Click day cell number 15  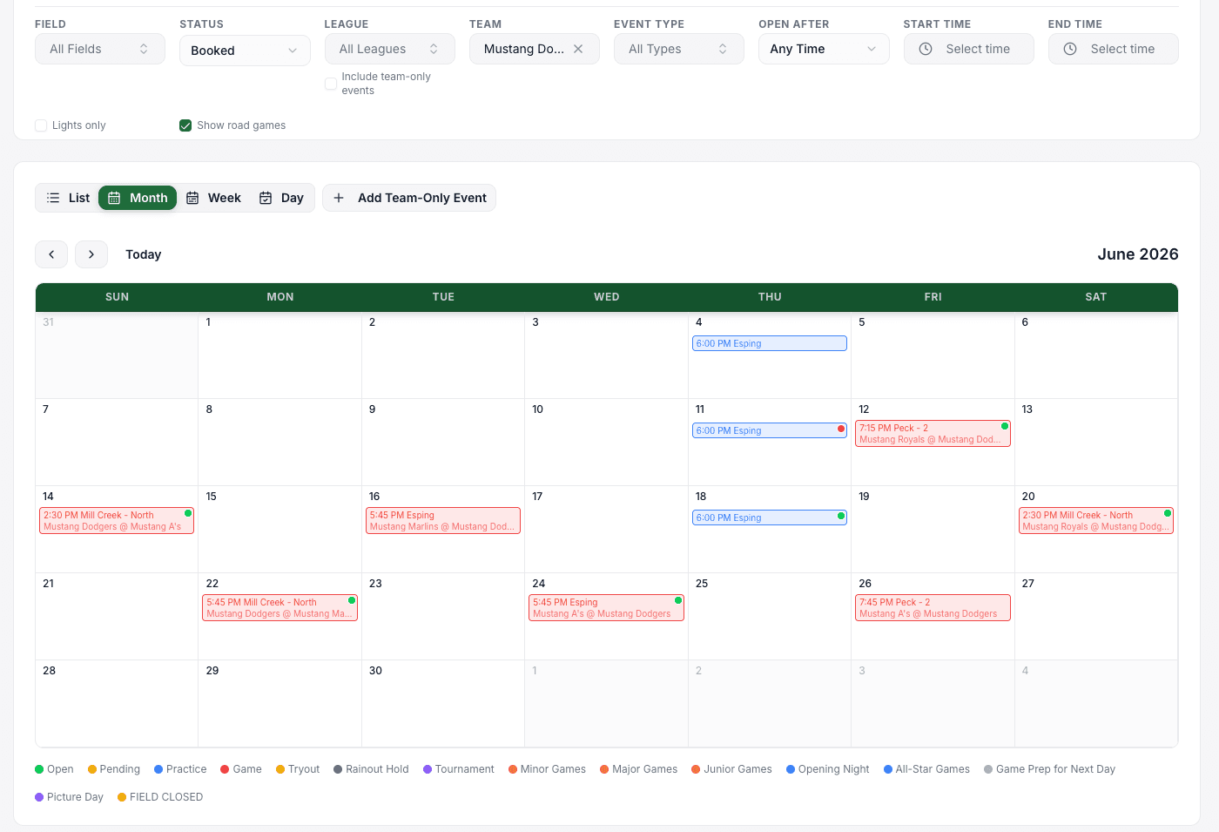pyautogui.click(x=212, y=497)
